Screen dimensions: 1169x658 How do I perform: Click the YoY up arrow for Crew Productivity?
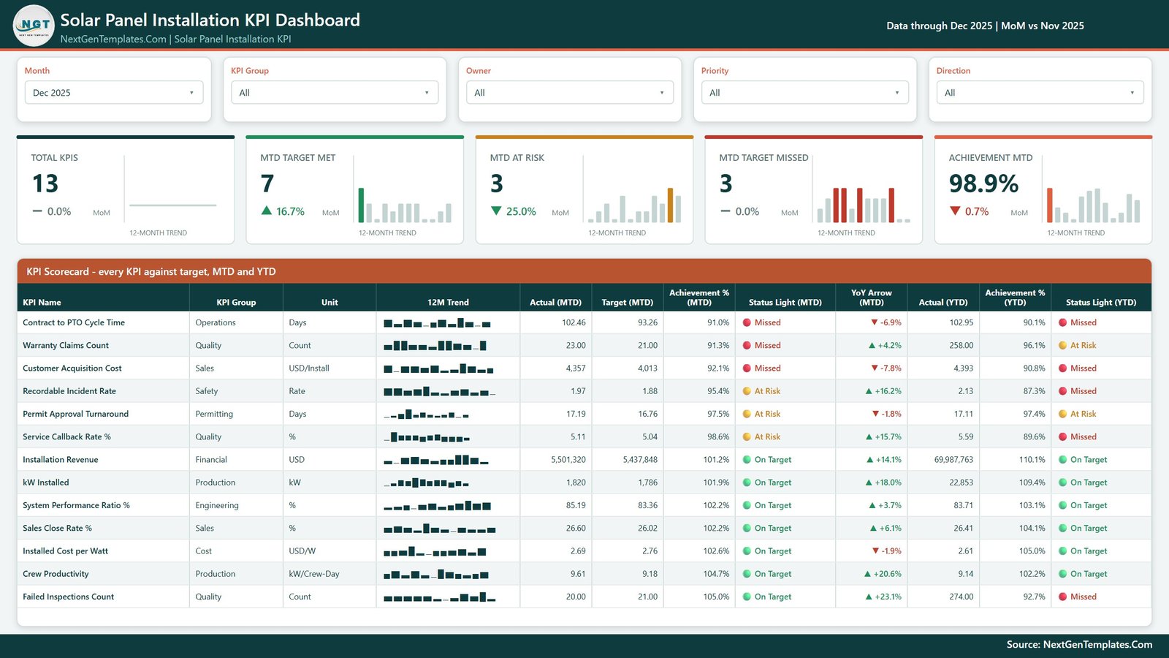(x=867, y=574)
